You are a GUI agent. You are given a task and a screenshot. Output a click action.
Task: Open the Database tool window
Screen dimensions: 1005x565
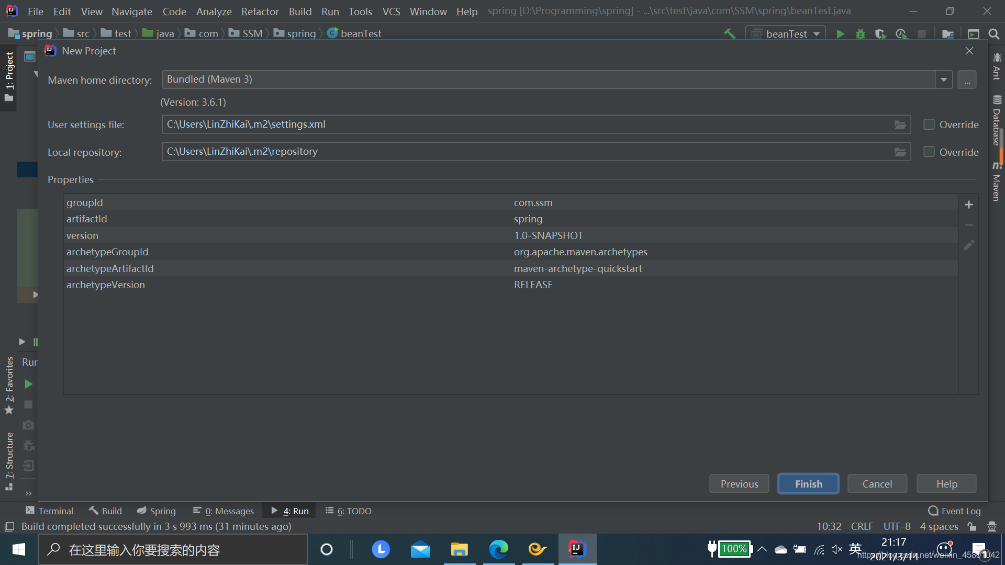(x=997, y=120)
